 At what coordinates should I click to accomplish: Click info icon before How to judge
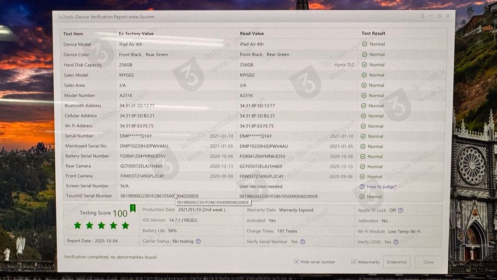point(362,187)
